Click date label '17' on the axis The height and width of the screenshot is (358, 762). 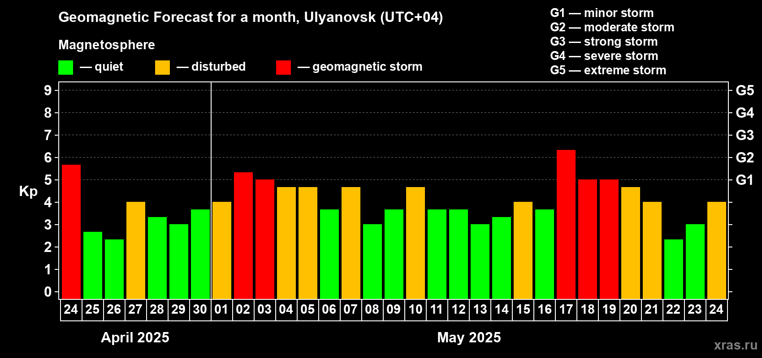(566, 309)
